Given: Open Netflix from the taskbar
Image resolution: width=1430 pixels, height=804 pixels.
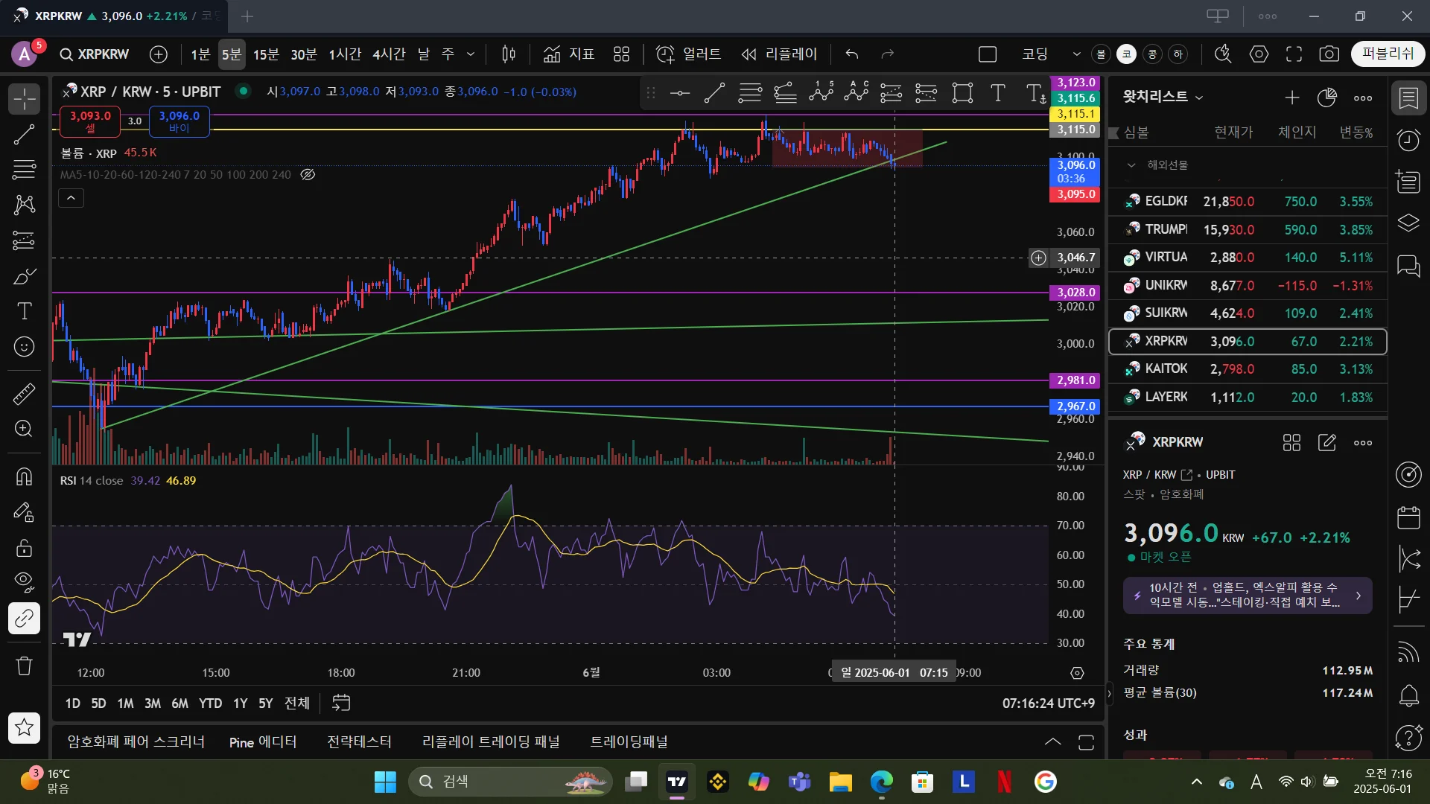Looking at the screenshot, I should point(1004,782).
